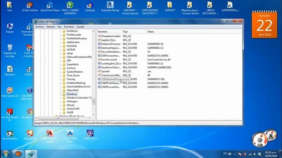Expand the SPP tree node

pyautogui.click(x=60, y=61)
